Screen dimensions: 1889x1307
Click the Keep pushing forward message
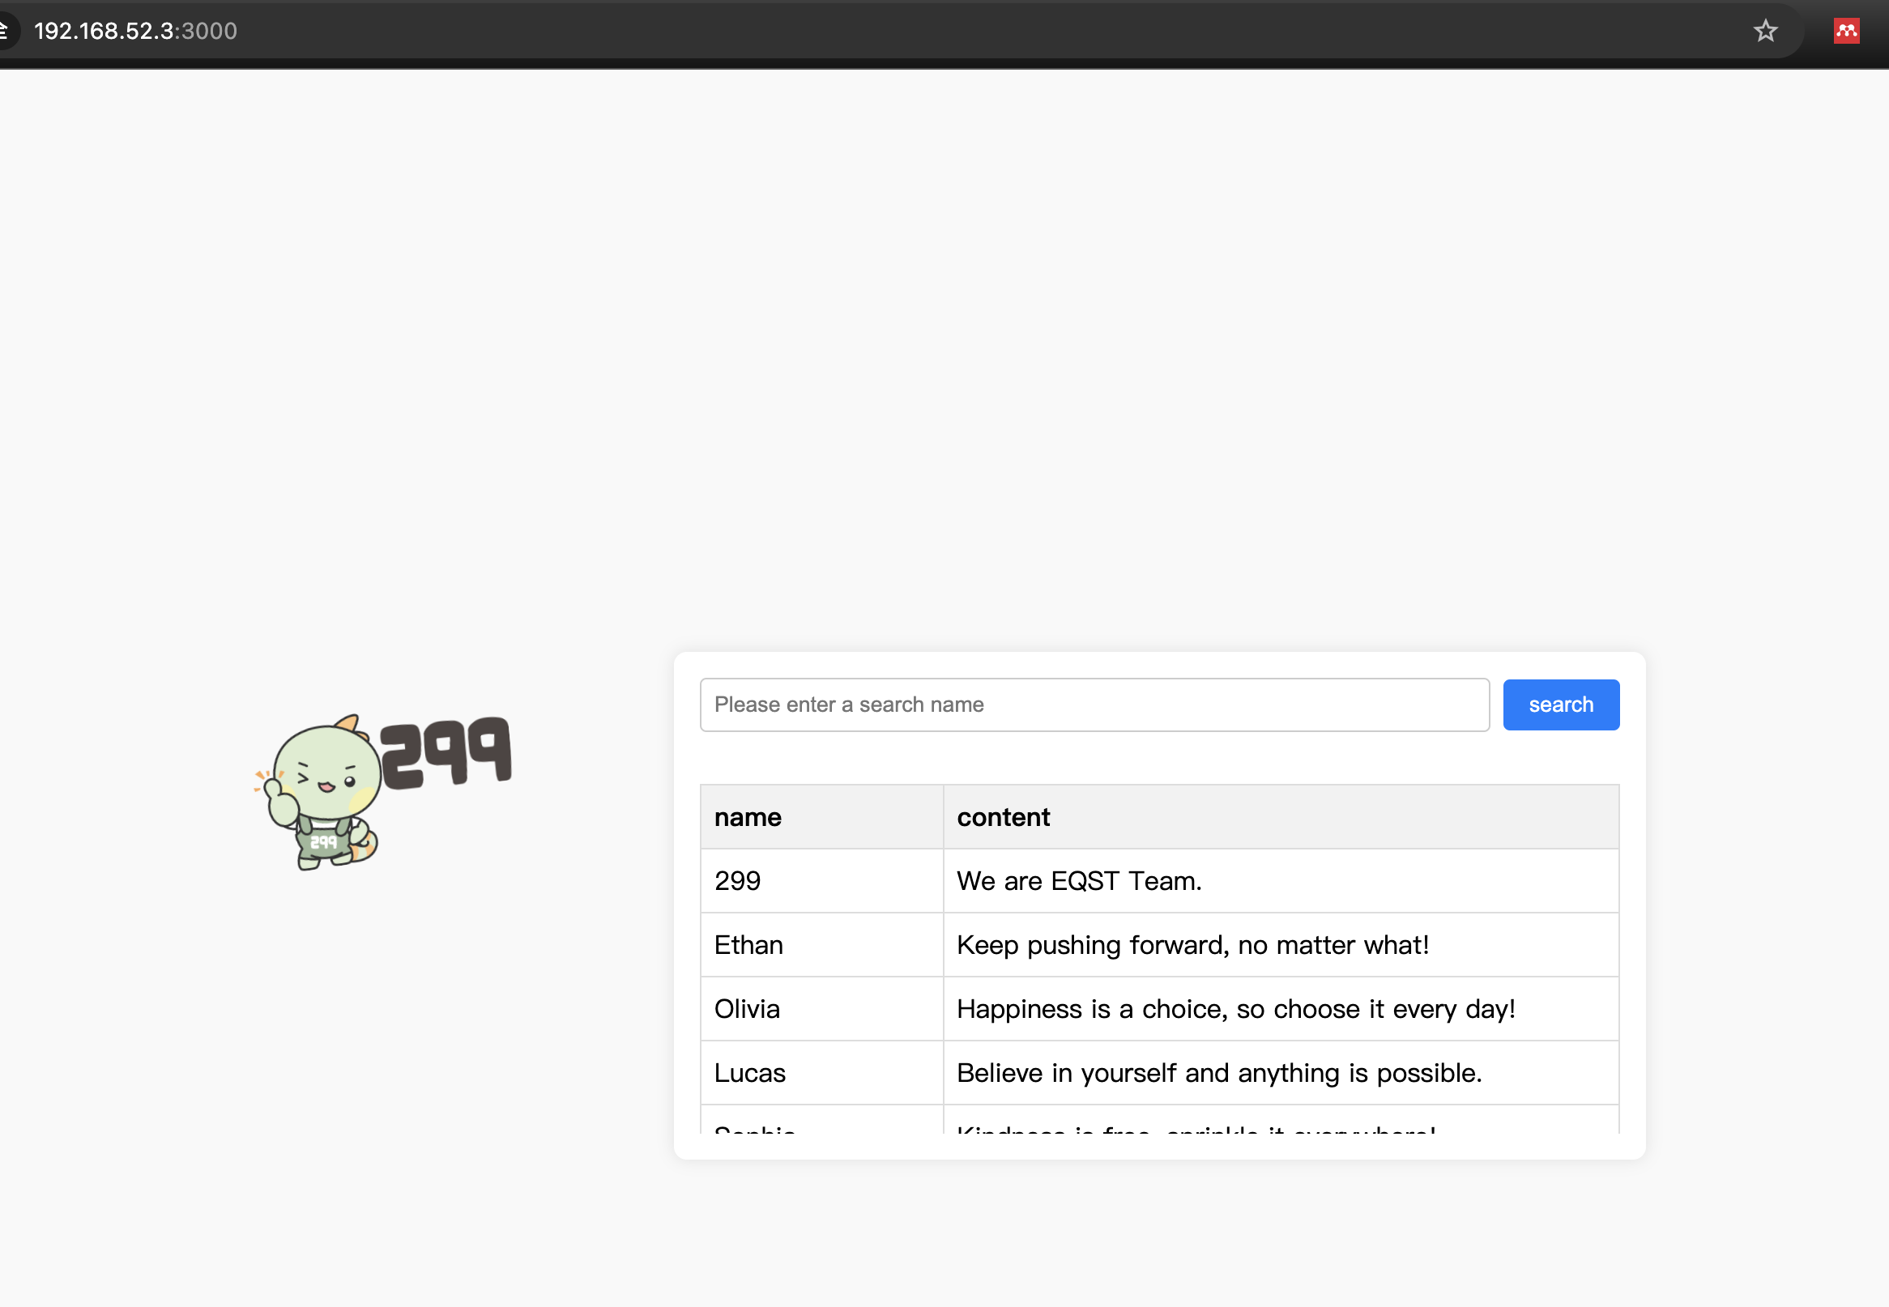tap(1192, 944)
